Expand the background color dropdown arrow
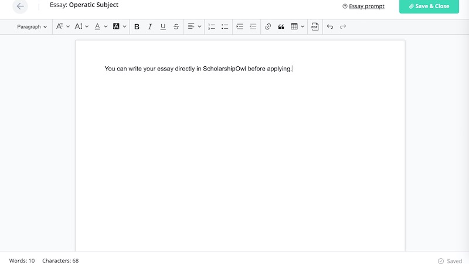Viewport: 469px width, 264px height. 124,26
